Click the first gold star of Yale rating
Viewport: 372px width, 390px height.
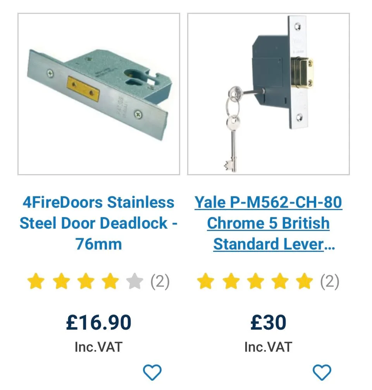[205, 281]
